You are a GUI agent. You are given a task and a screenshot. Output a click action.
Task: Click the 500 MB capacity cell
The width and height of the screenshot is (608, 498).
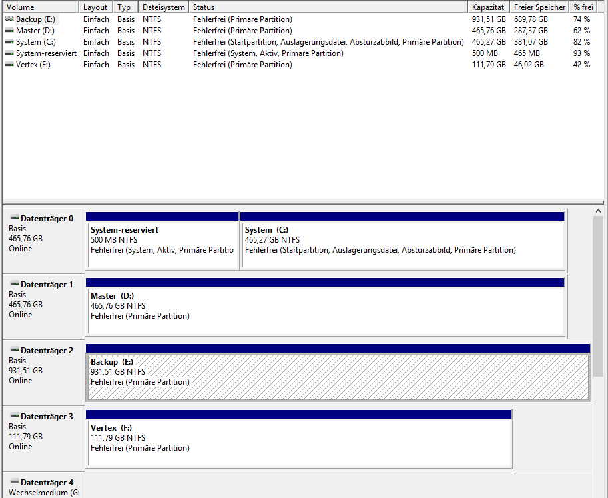[485, 53]
